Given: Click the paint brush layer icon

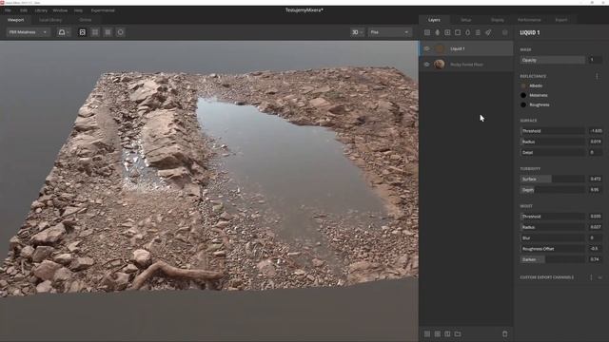Looking at the screenshot, I should pyautogui.click(x=488, y=32).
